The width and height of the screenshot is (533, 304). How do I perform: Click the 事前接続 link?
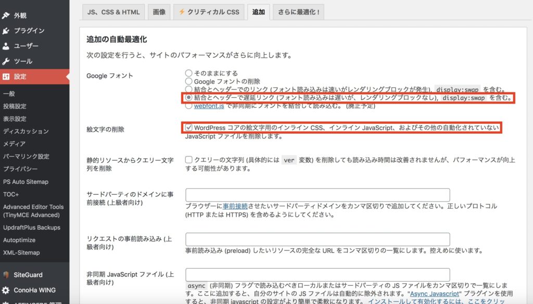[x=235, y=206]
